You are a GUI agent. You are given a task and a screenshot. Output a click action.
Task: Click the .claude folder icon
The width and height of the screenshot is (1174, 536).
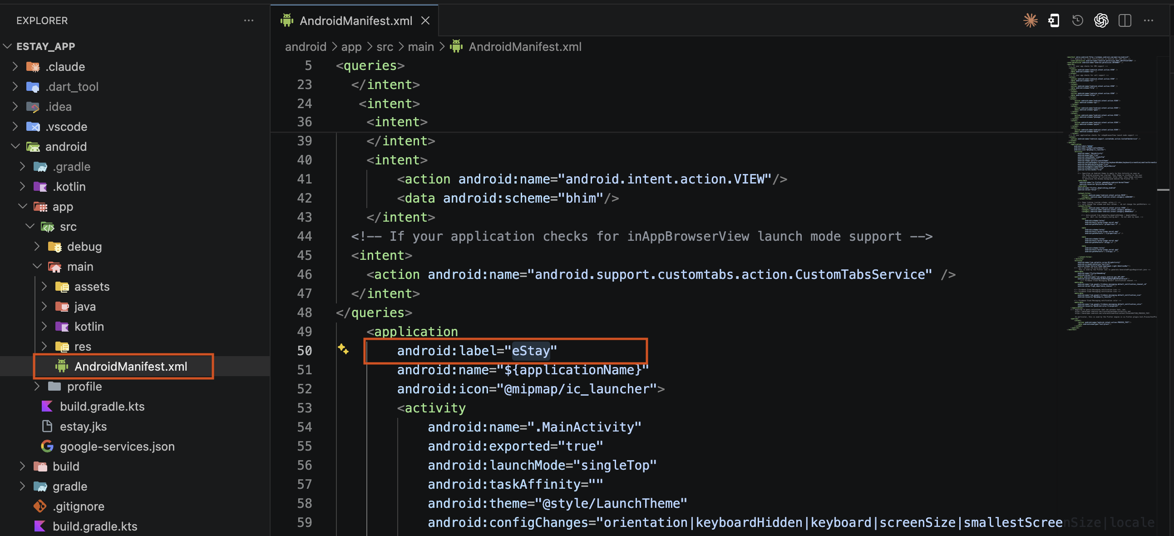[33, 67]
